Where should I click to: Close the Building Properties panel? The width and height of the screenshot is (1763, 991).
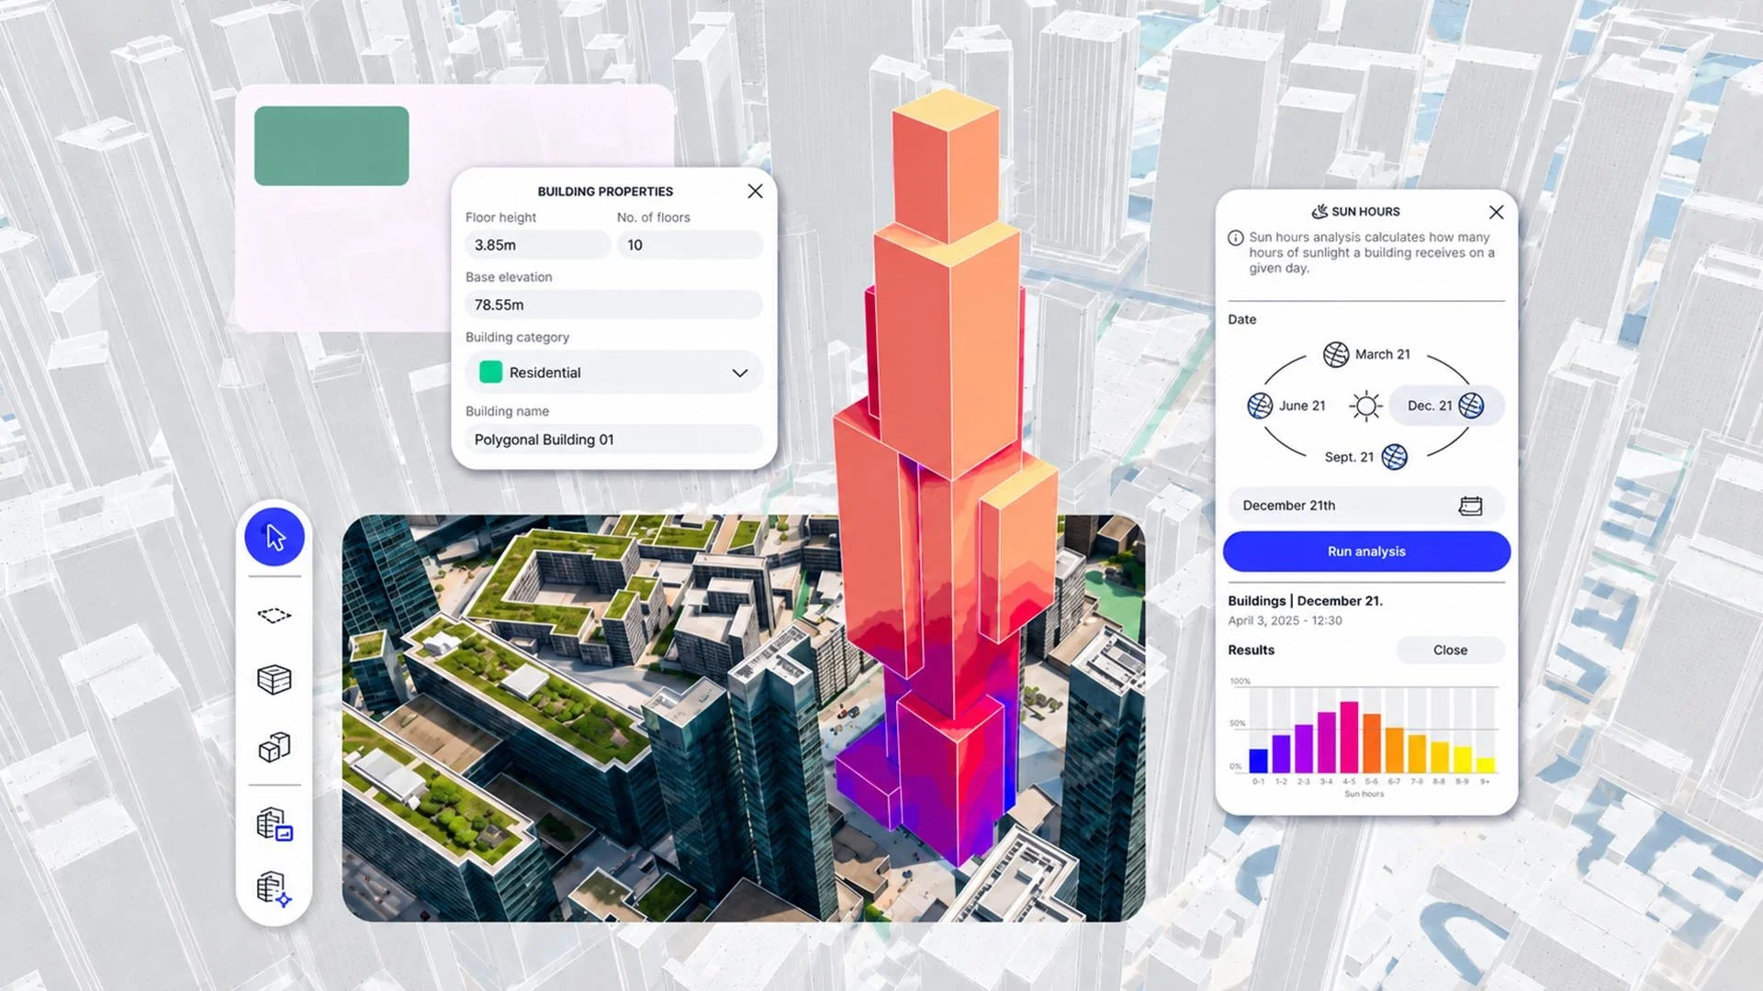point(755,191)
